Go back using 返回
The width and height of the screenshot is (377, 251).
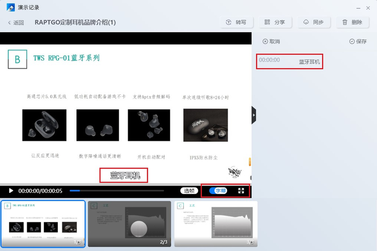[x=16, y=23]
